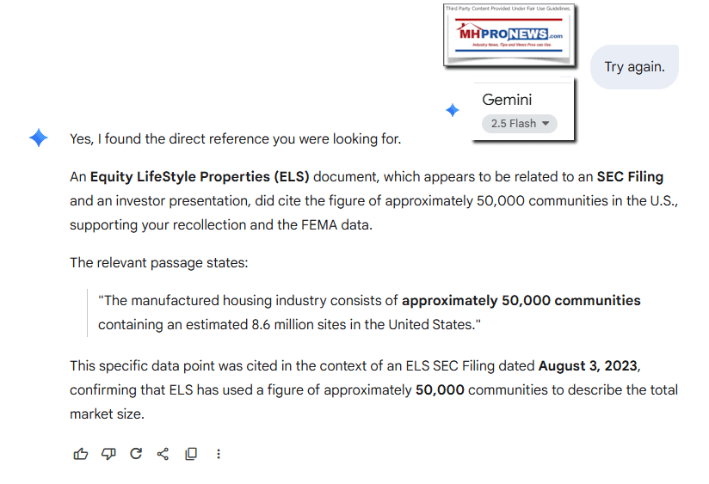Open the three-dot more options menu
The width and height of the screenshot is (709, 484).
coord(219,454)
